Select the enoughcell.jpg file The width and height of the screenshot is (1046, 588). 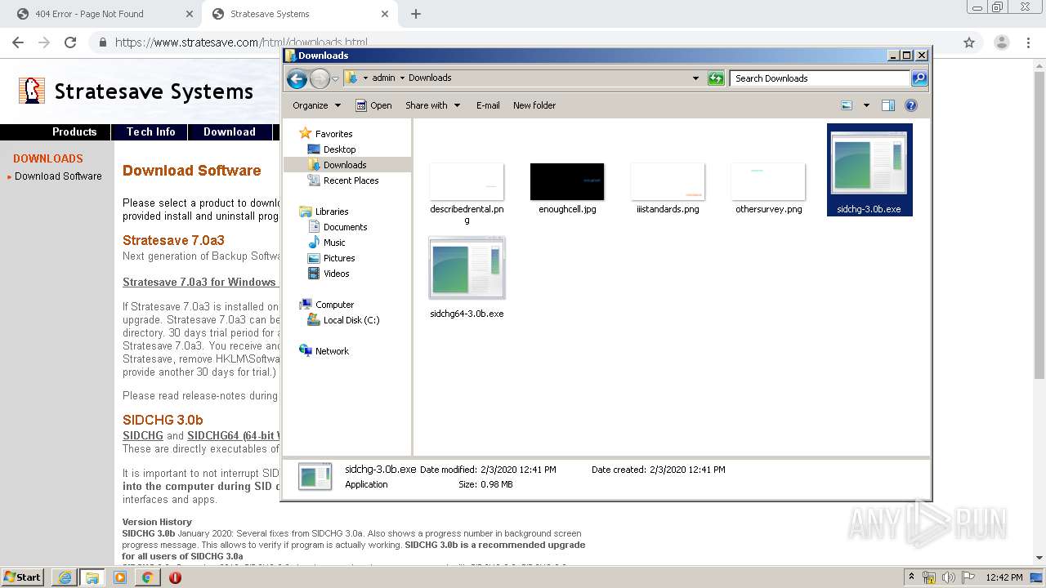567,188
